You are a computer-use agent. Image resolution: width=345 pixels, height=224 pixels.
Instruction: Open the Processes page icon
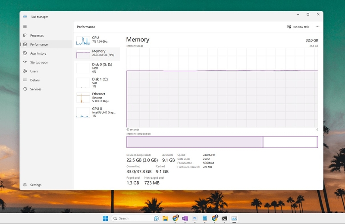click(25, 35)
